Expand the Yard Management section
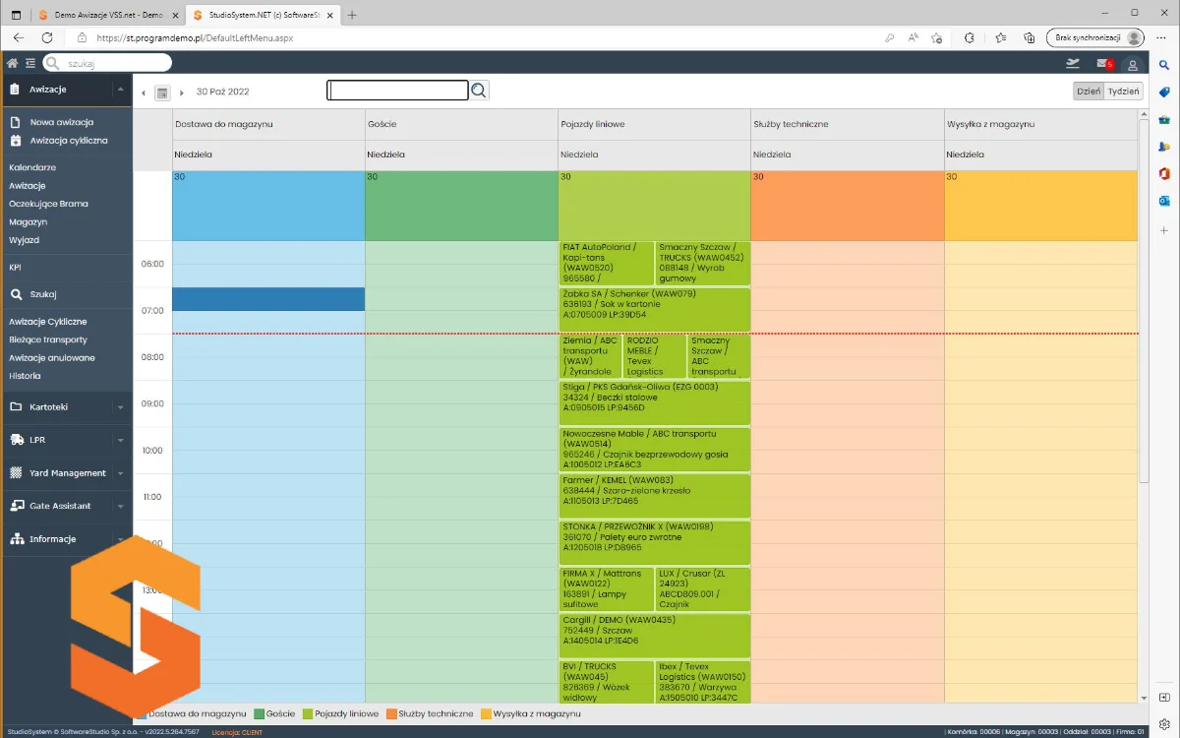 click(x=66, y=472)
